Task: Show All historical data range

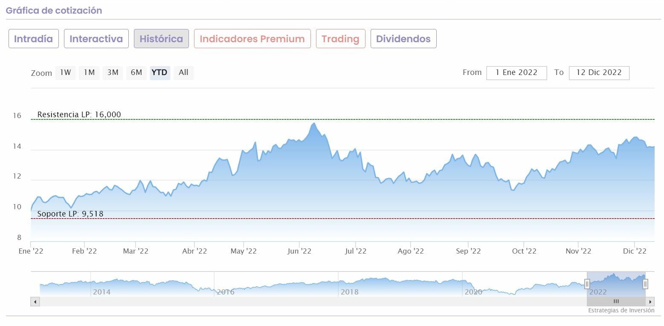Action: pyautogui.click(x=183, y=72)
